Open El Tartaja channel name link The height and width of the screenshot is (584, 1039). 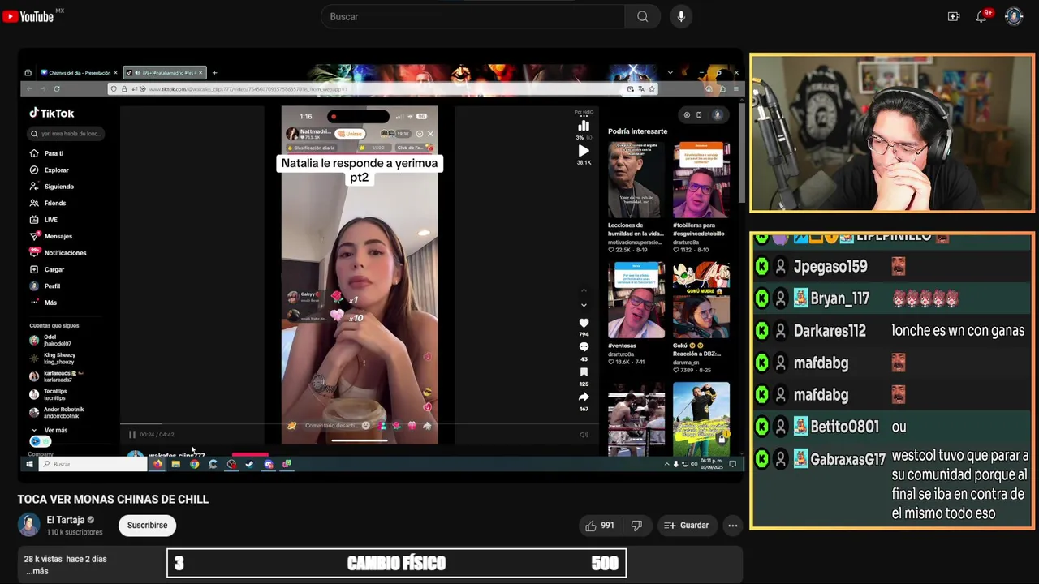[66, 520]
